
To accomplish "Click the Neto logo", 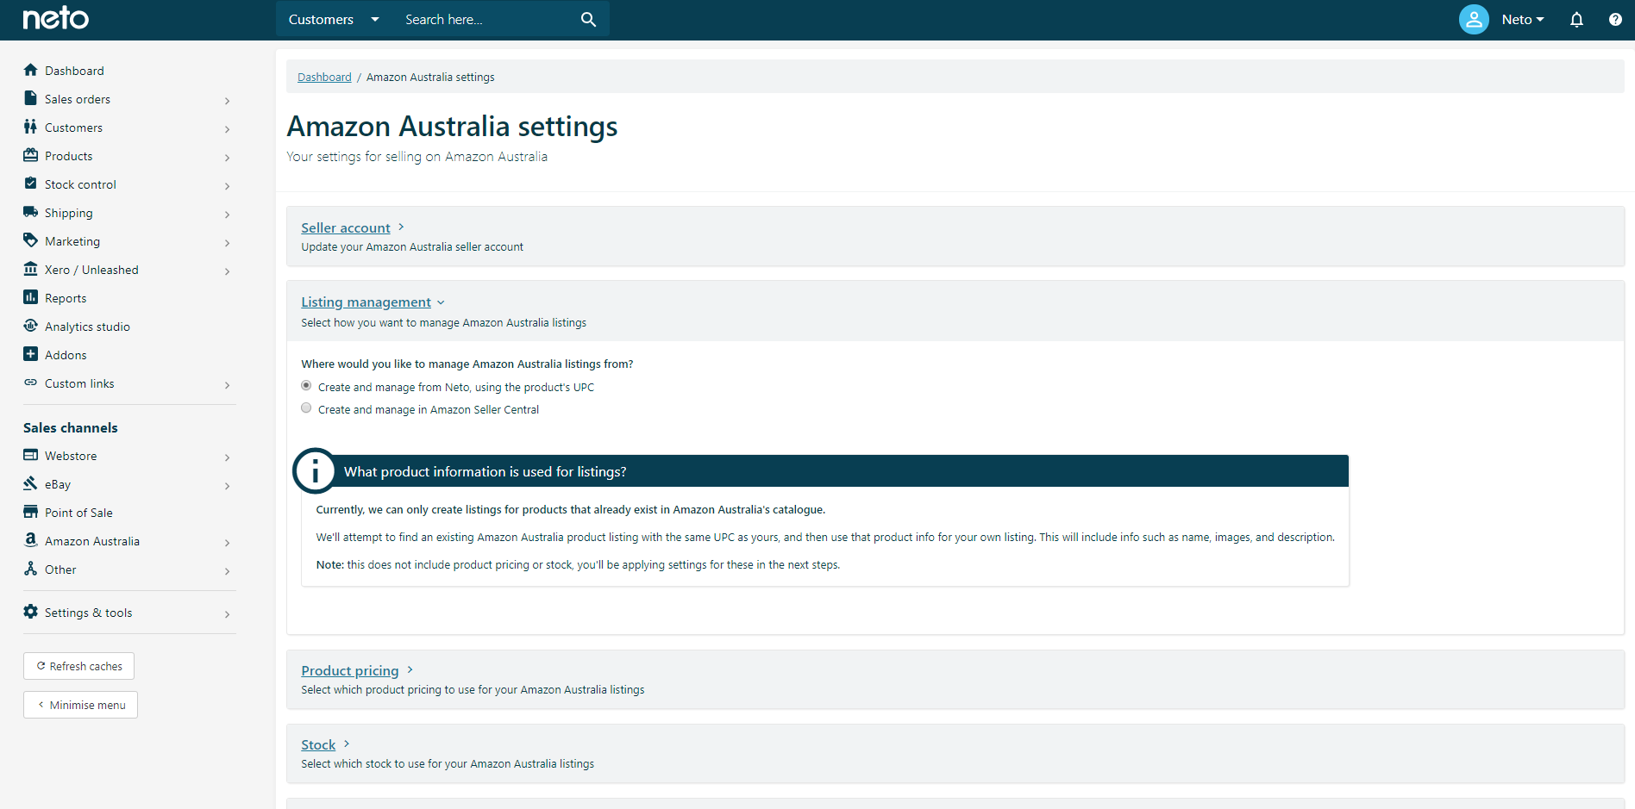I will click(55, 18).
